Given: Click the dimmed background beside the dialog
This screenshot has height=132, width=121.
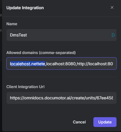Looking at the screenshot, I should [x=1, y=69].
